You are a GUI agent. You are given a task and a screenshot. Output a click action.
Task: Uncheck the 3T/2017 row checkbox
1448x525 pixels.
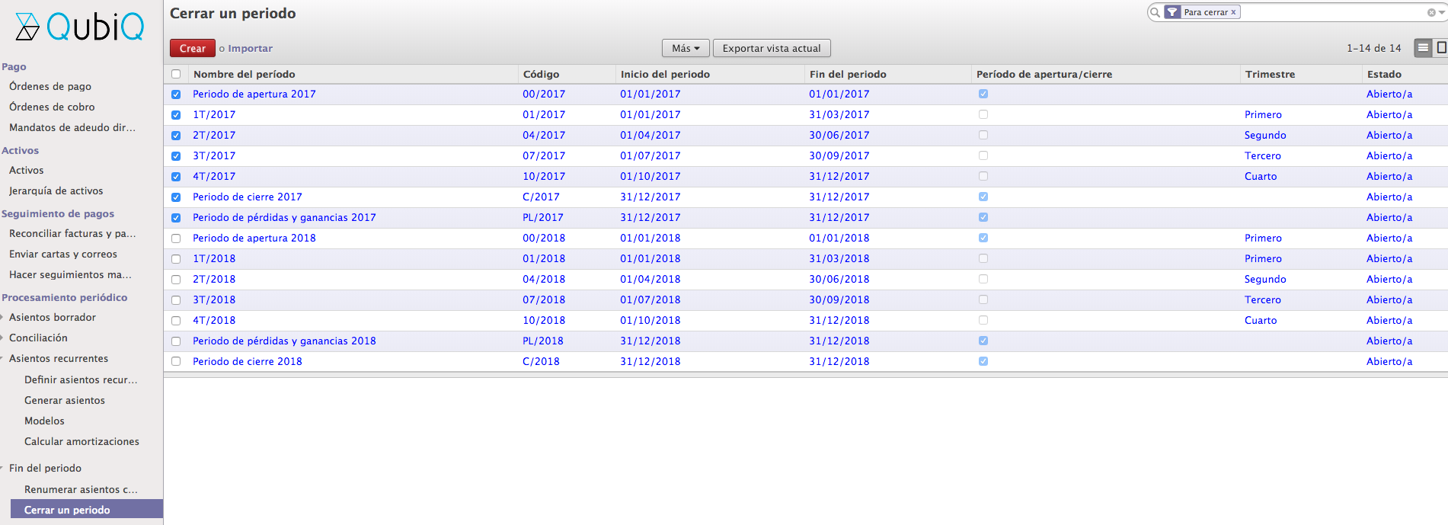click(176, 156)
